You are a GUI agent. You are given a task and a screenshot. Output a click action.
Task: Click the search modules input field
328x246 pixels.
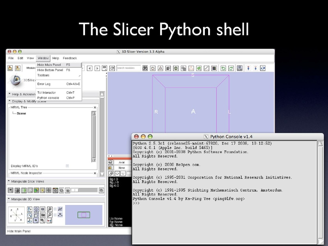click(128, 68)
